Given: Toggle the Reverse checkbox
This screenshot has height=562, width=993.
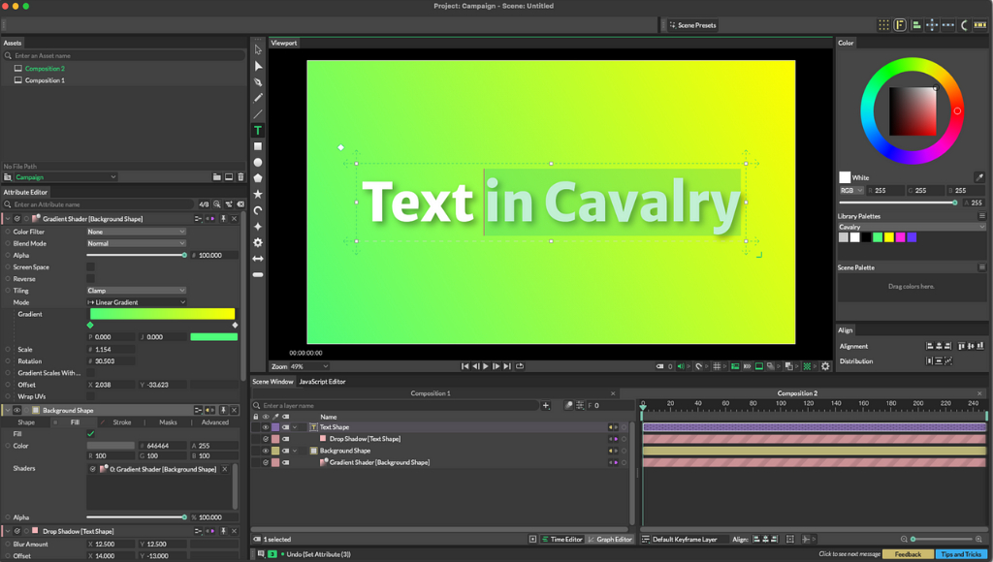Looking at the screenshot, I should [90, 278].
